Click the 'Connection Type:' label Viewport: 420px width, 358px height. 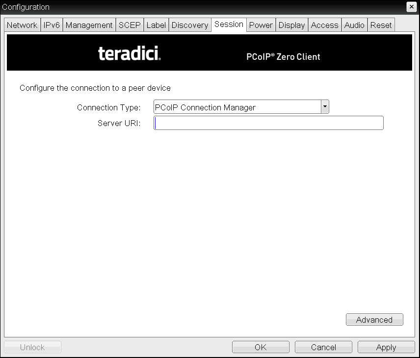(109, 107)
